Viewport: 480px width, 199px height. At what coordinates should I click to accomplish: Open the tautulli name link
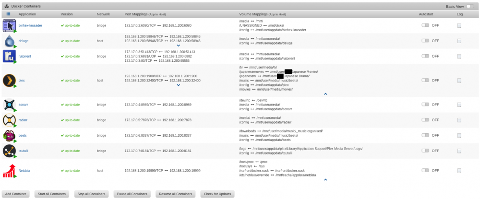tap(24, 151)
